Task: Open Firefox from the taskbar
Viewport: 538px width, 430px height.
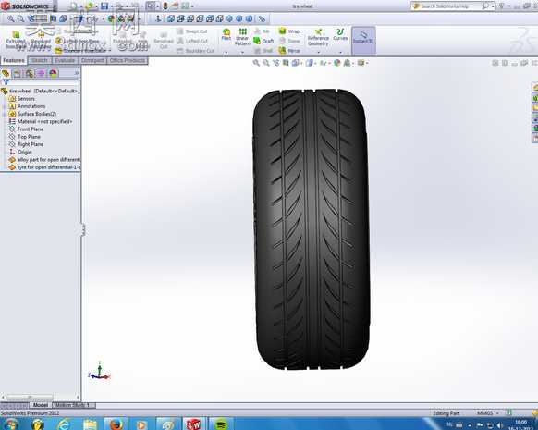Action: [x=116, y=424]
